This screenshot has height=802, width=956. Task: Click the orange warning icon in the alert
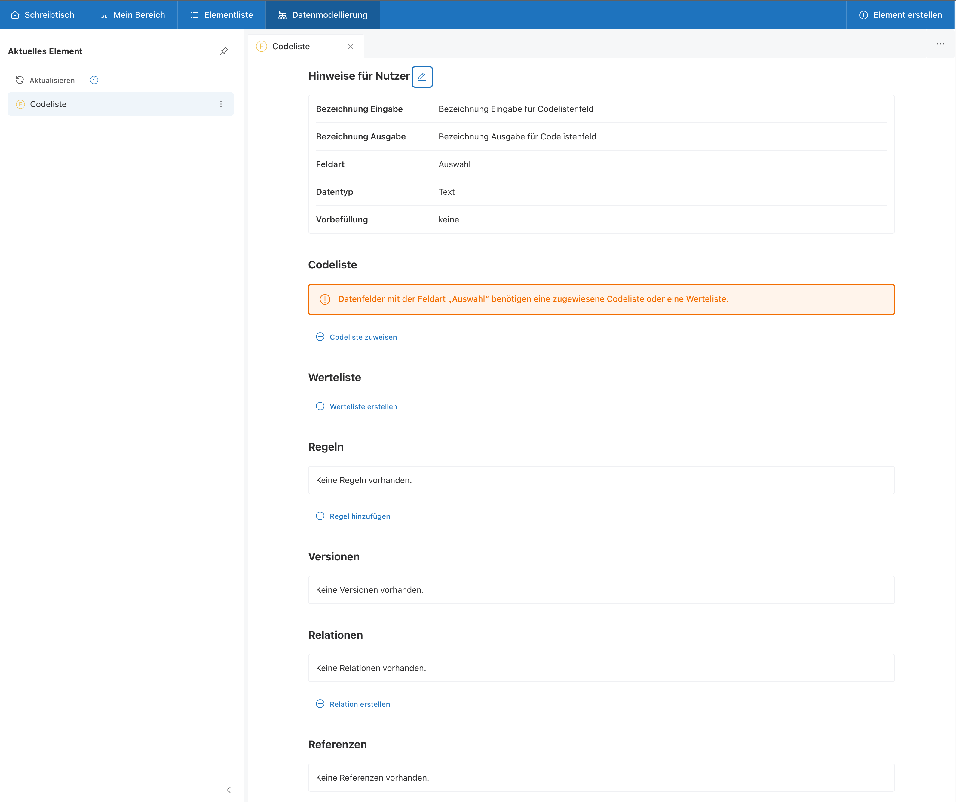(x=325, y=299)
